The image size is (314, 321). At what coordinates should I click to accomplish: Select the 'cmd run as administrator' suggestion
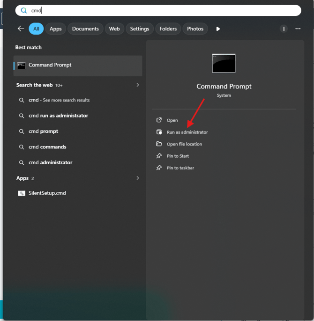(78, 116)
